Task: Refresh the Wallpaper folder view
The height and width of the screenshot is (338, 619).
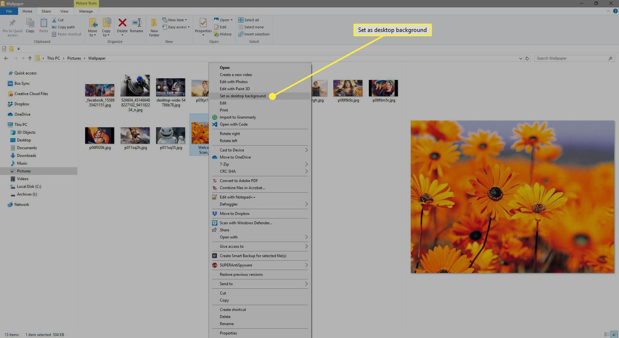Action: click(x=527, y=59)
